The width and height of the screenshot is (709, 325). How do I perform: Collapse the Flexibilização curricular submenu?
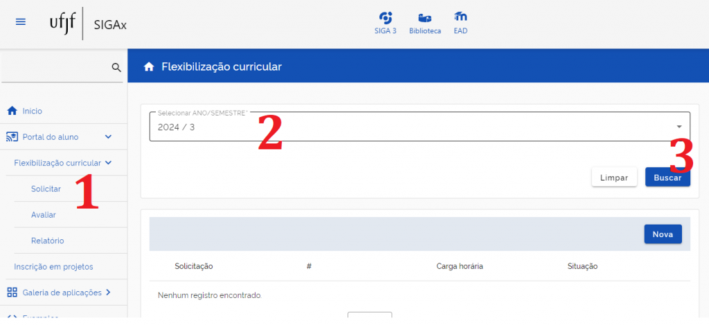click(x=108, y=163)
